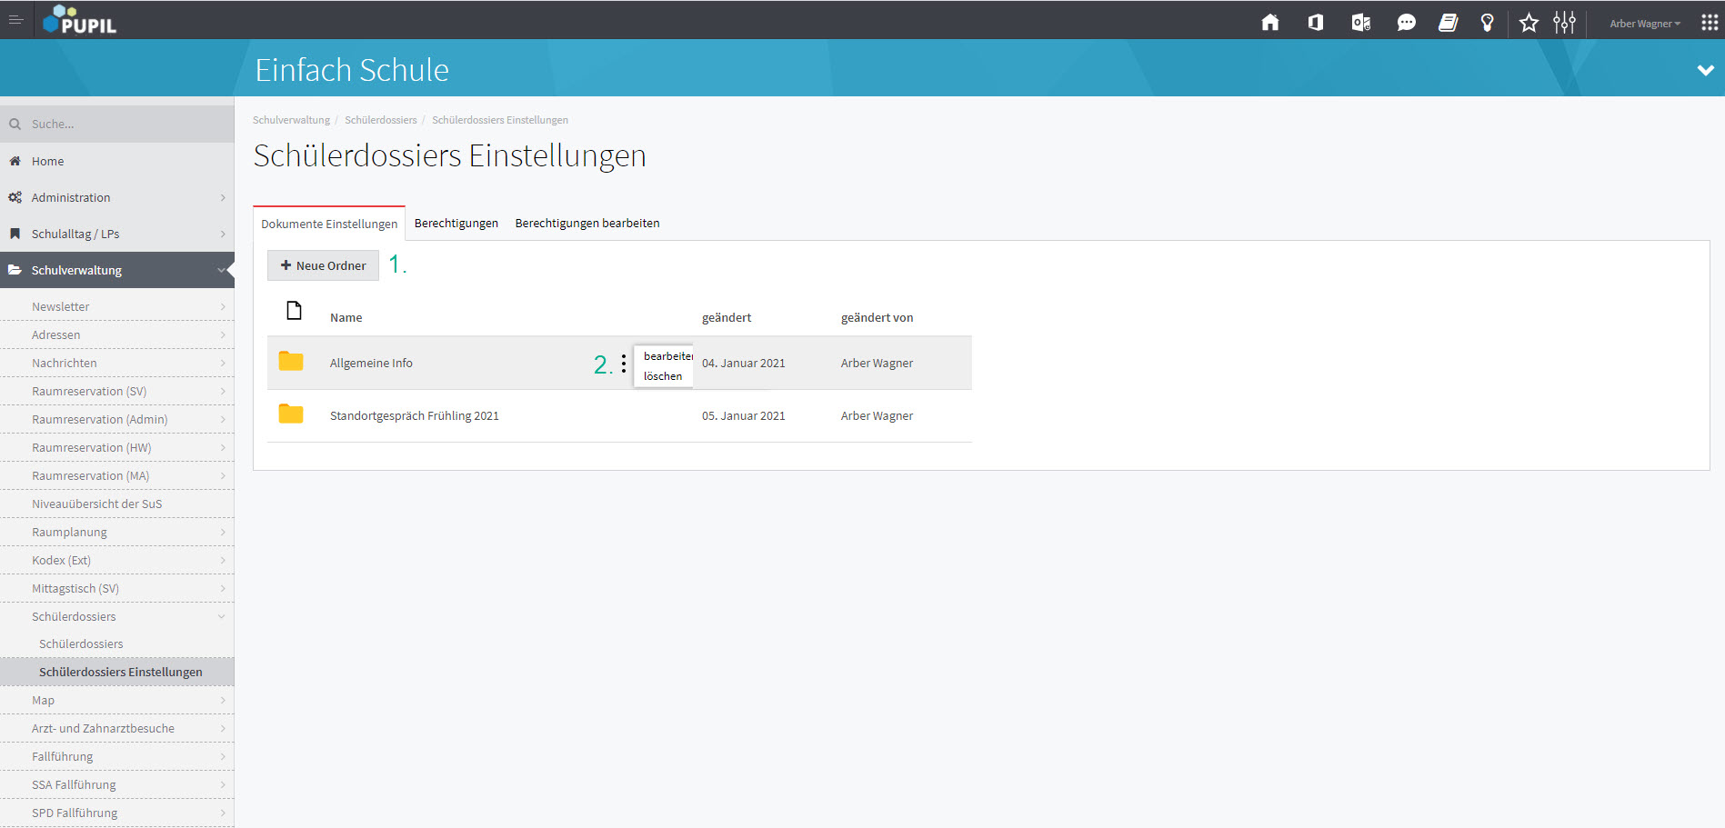Click the lightbulb icon
Viewport: 1725px width, 828px height.
click(x=1488, y=23)
